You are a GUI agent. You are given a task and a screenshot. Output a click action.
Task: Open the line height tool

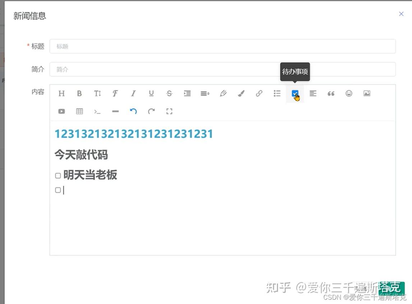tap(205, 93)
